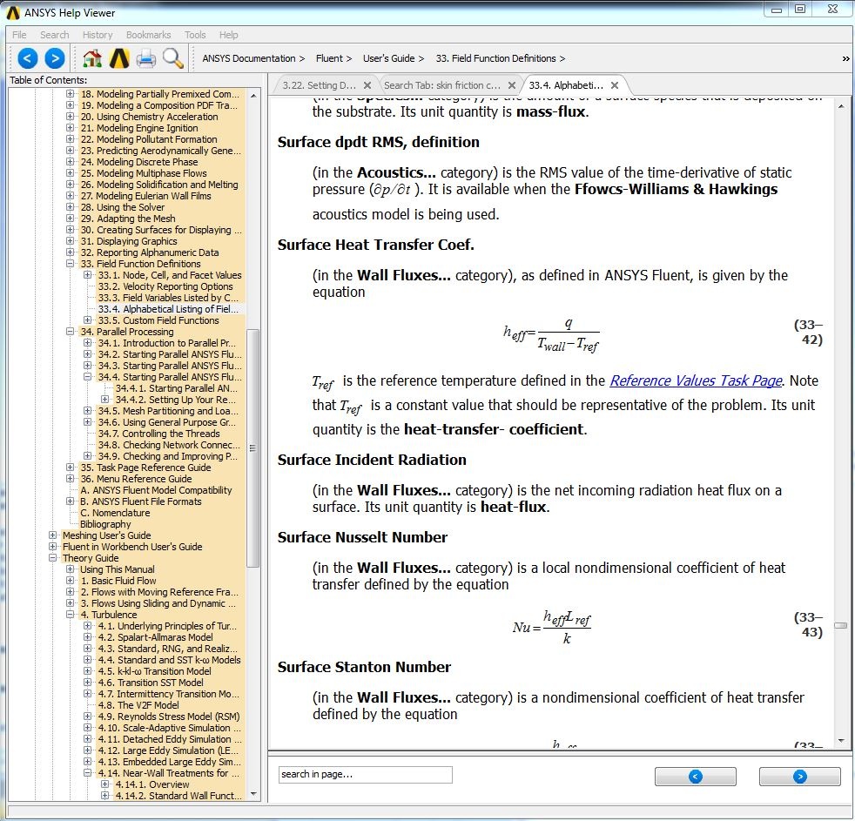This screenshot has width=855, height=821.
Task: Click the contents tree scroll-down arrow
Action: click(x=253, y=794)
